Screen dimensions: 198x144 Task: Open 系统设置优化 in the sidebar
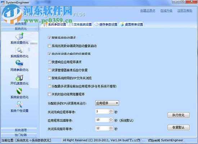(19, 38)
